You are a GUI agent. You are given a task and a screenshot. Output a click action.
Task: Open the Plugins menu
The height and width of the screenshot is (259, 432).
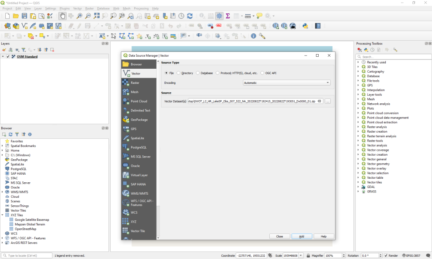64,8
